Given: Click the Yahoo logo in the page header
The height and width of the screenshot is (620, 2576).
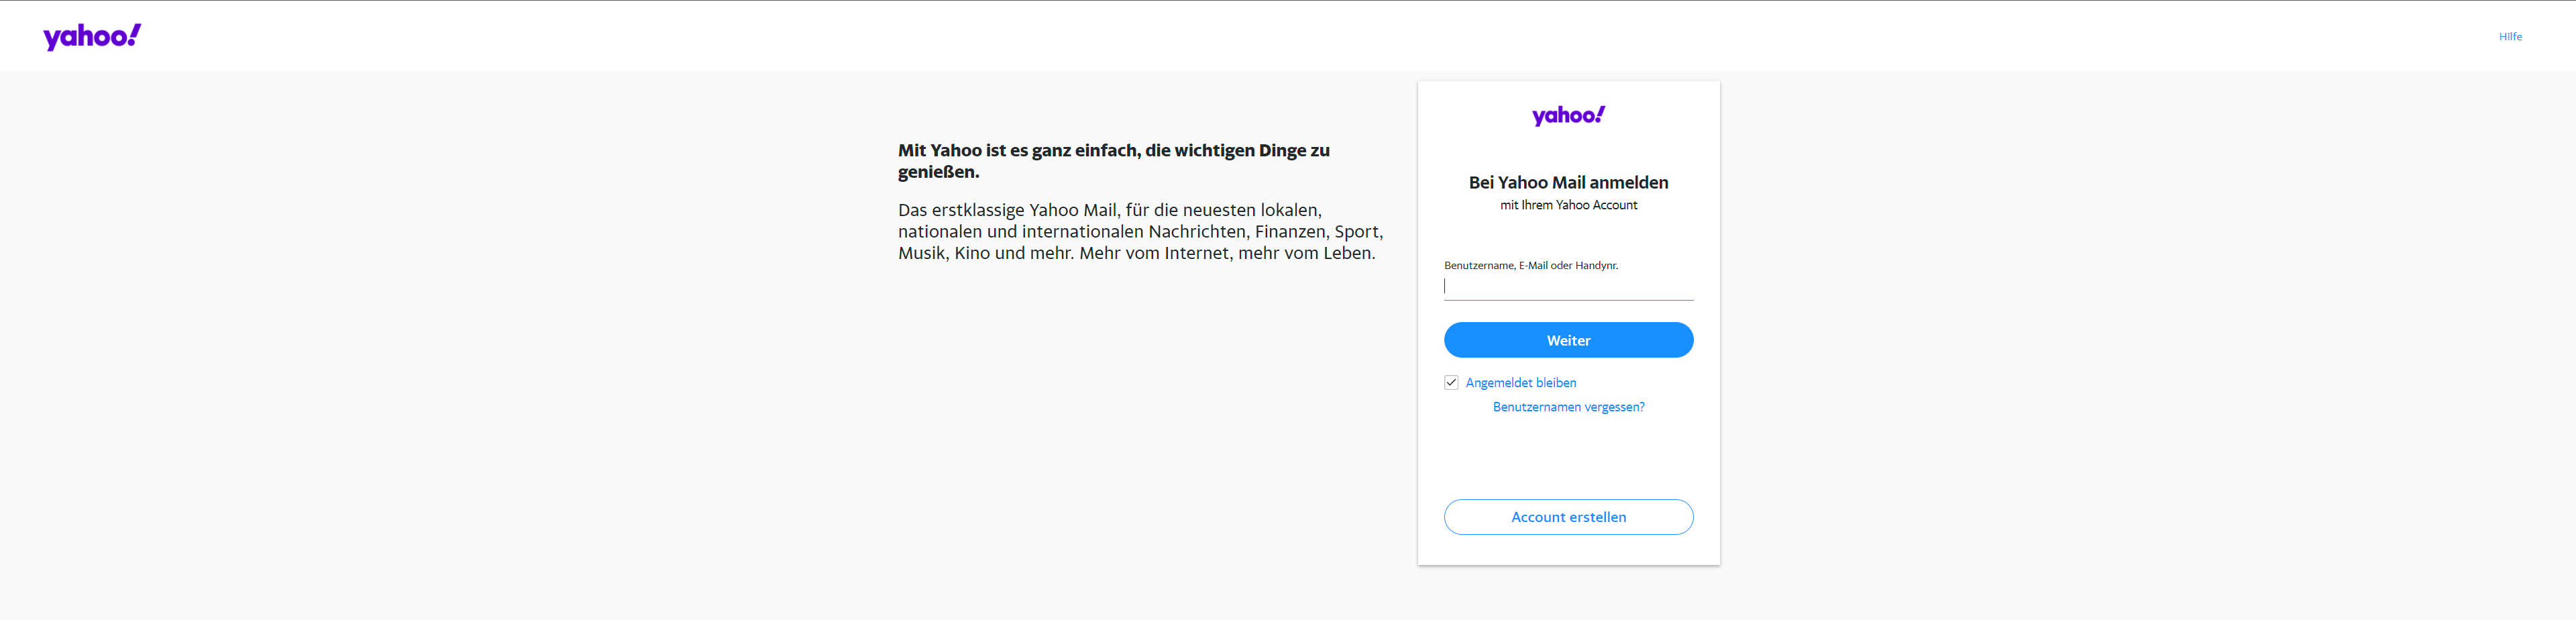Looking at the screenshot, I should coord(92,37).
